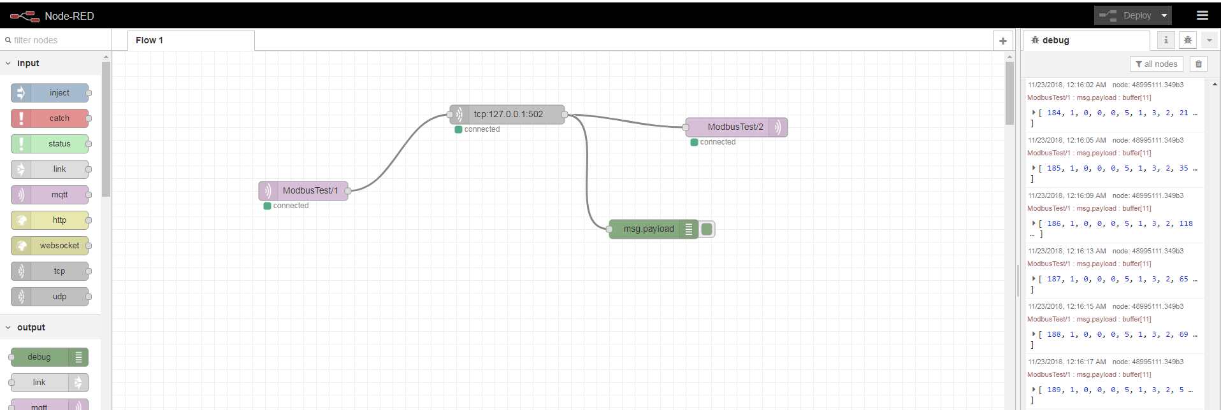Image resolution: width=1221 pixels, height=410 pixels.
Task: Add a new flow with plus button
Action: 1002,41
